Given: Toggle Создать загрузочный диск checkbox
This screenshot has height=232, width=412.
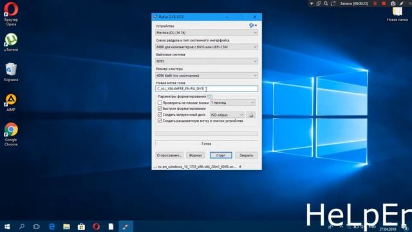Looking at the screenshot, I should coord(160,115).
